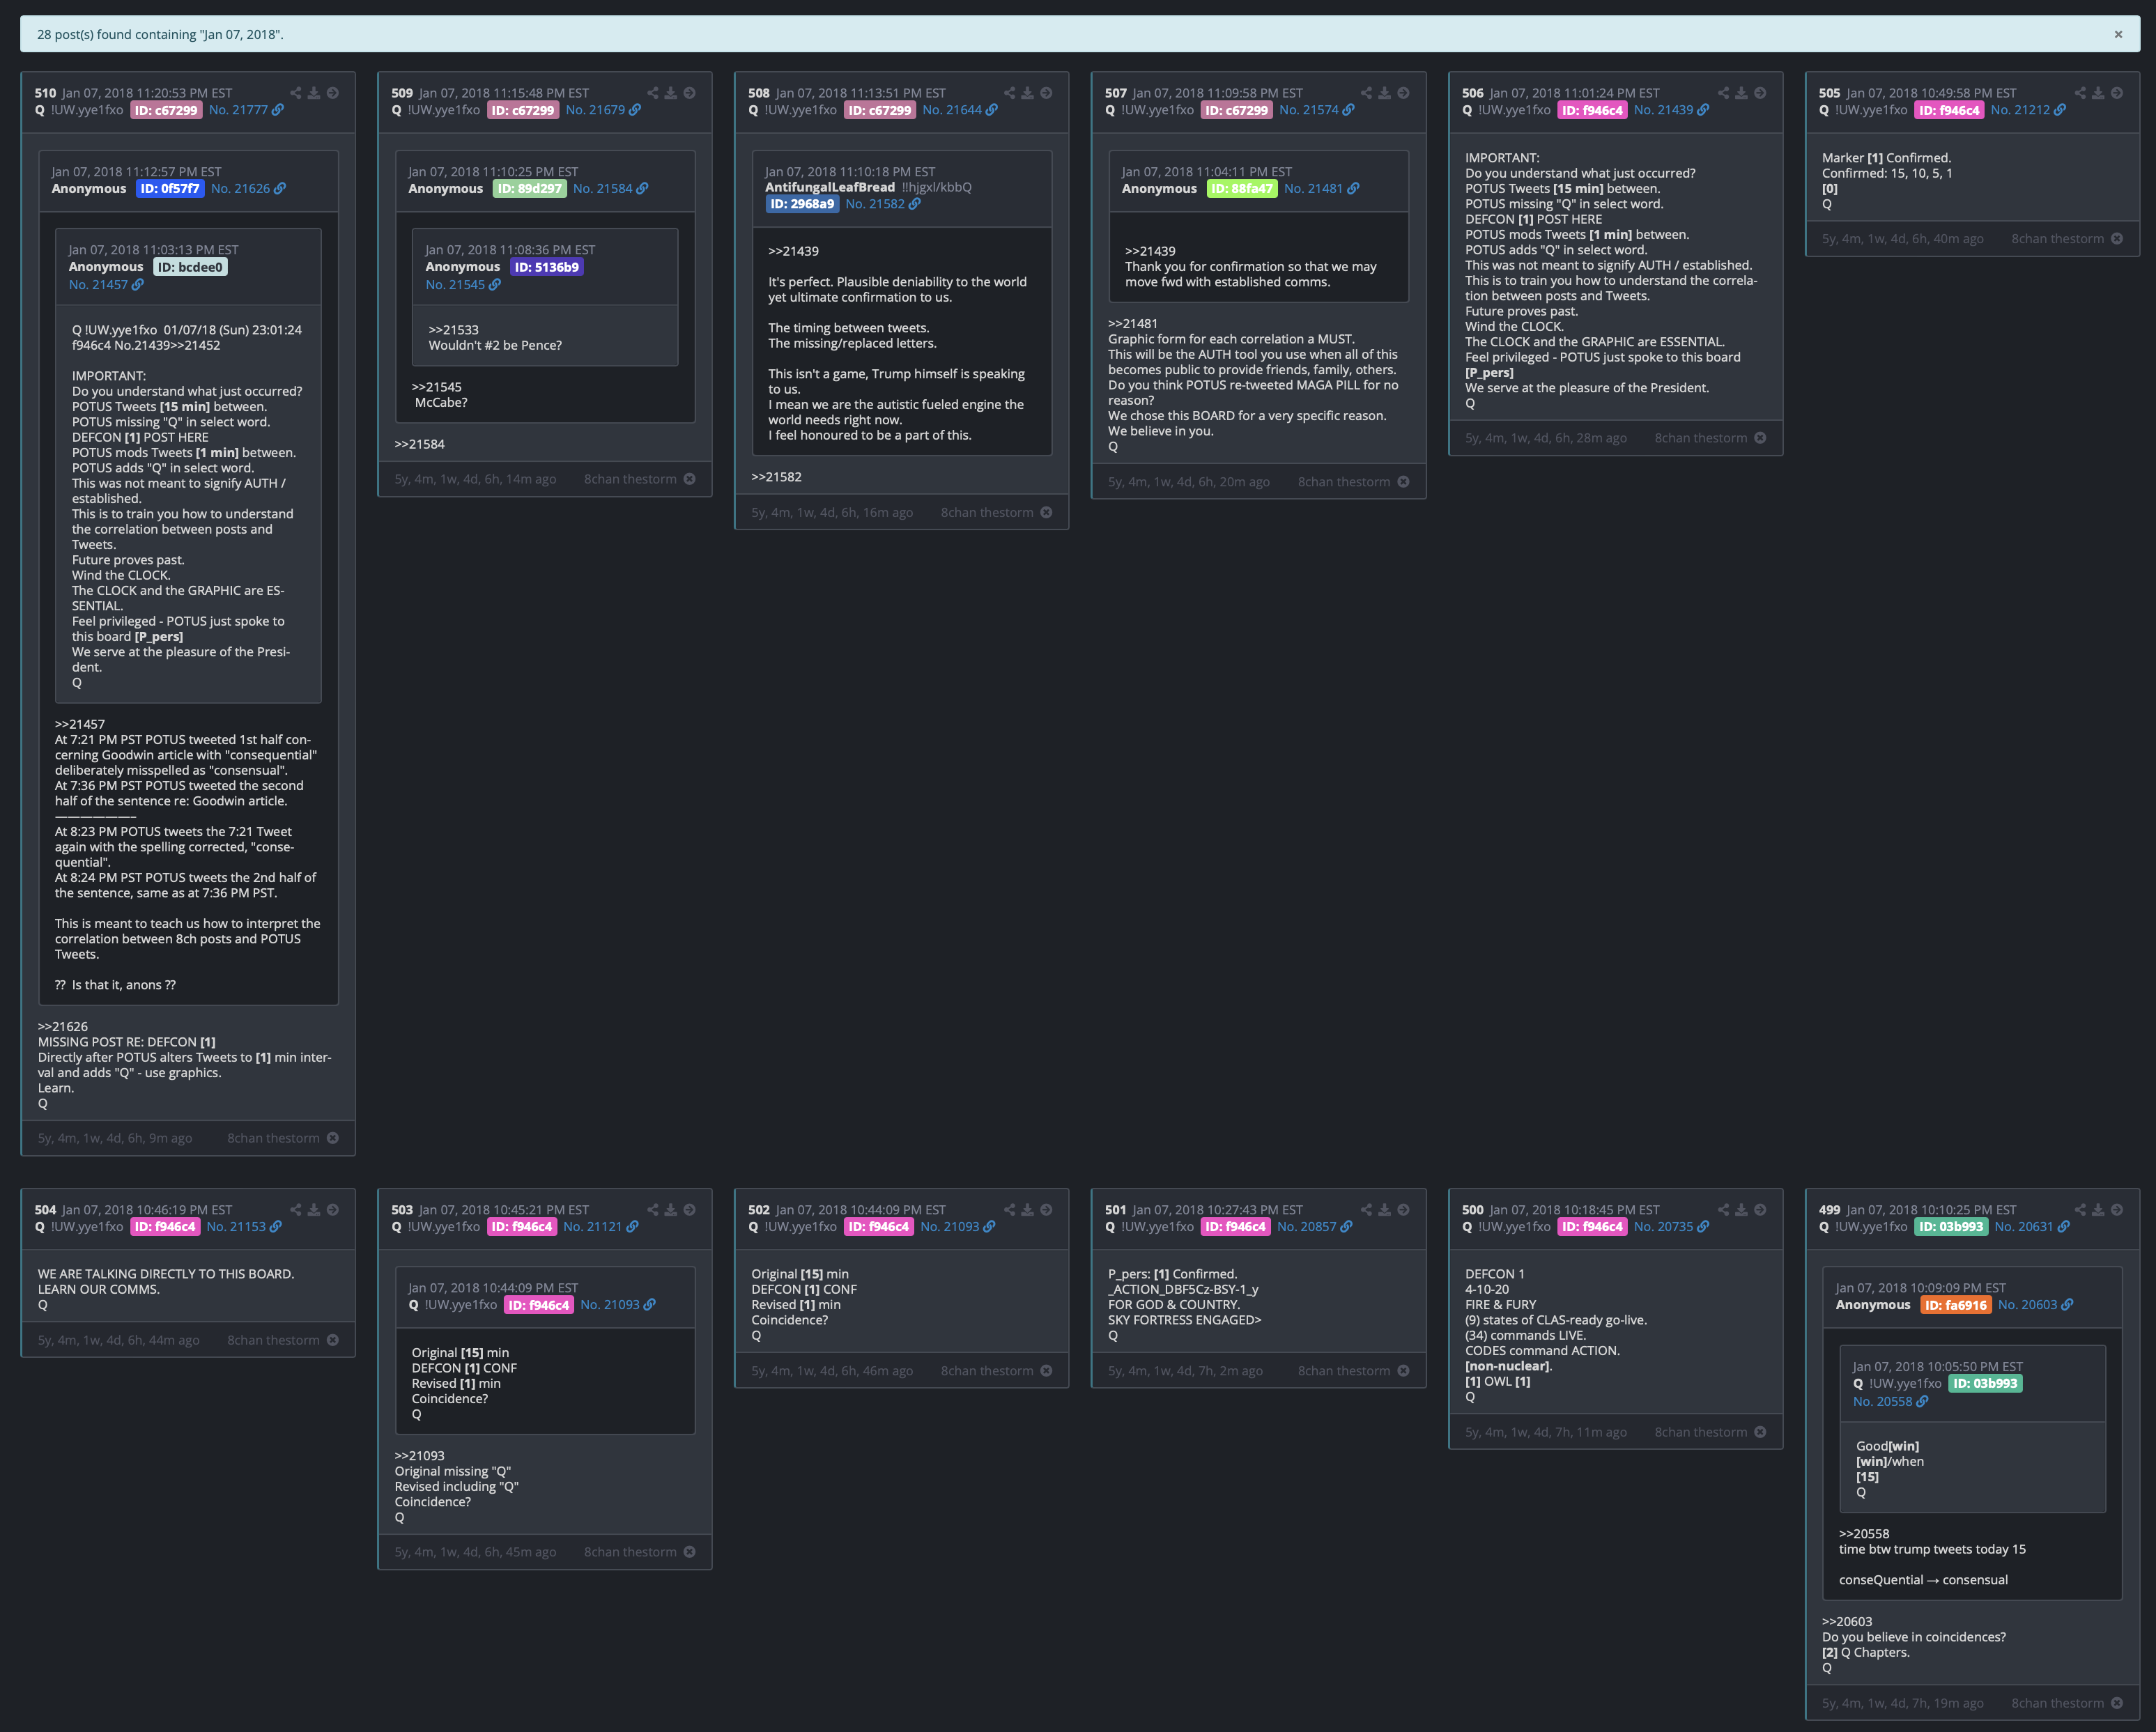Click the '8chan thestorm' source icon on post 510
2156x1732 pixels.
tap(333, 1138)
